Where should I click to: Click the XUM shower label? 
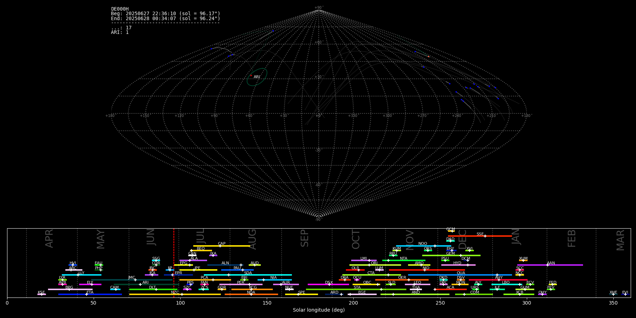tap(523, 259)
